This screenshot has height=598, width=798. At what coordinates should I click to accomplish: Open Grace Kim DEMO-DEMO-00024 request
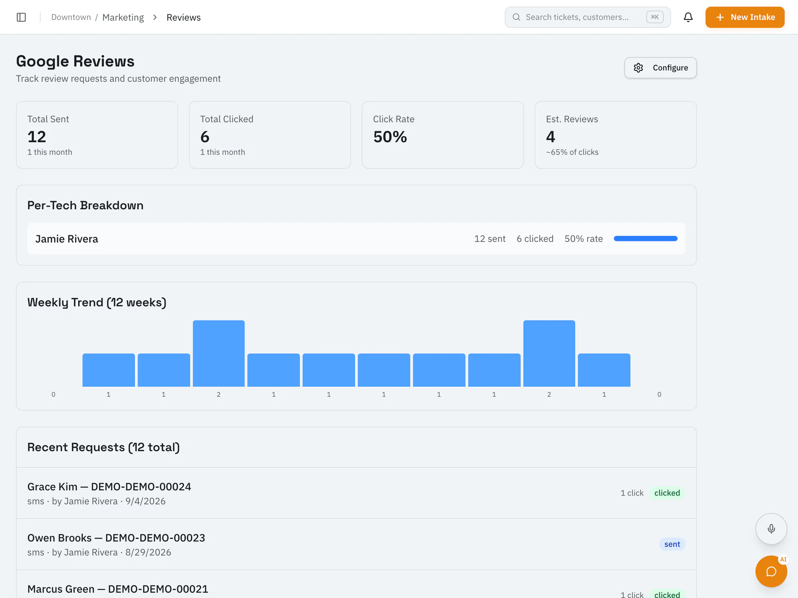click(356, 493)
